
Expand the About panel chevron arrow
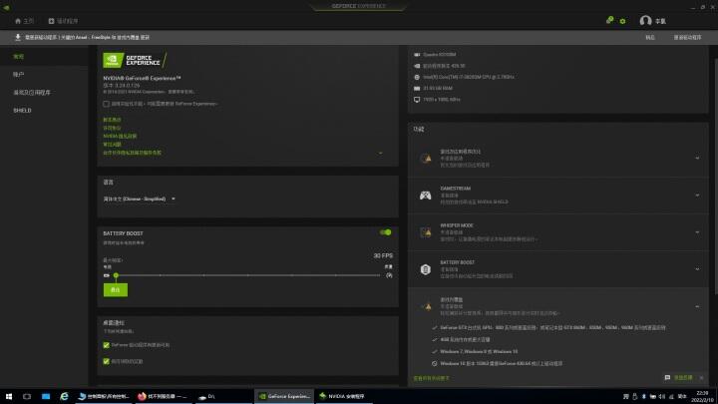coord(380,153)
